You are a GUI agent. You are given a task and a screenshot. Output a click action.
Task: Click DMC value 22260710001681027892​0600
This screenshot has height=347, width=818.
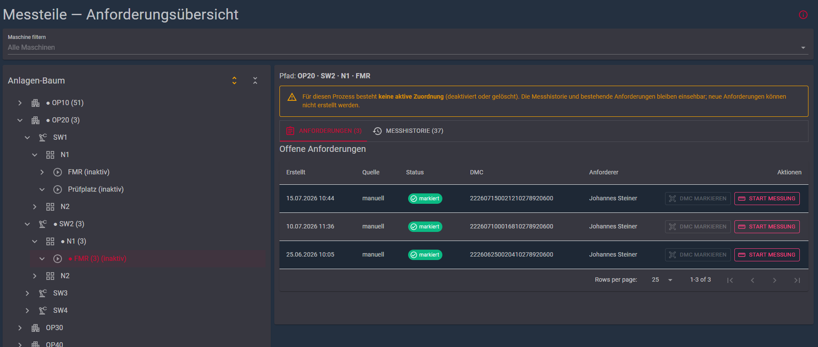pos(511,226)
